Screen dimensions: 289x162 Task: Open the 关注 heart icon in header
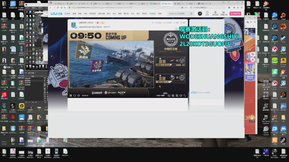click(x=207, y=13)
